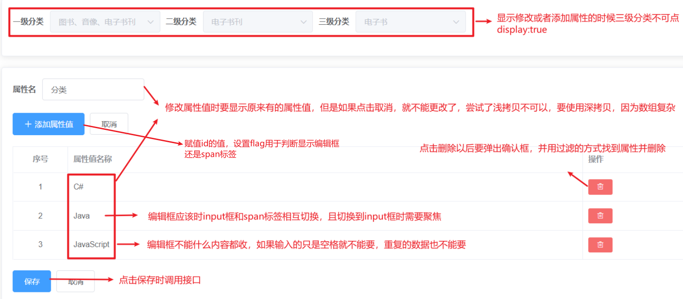Click the 序号 column header
This screenshot has width=683, height=299.
coord(40,159)
